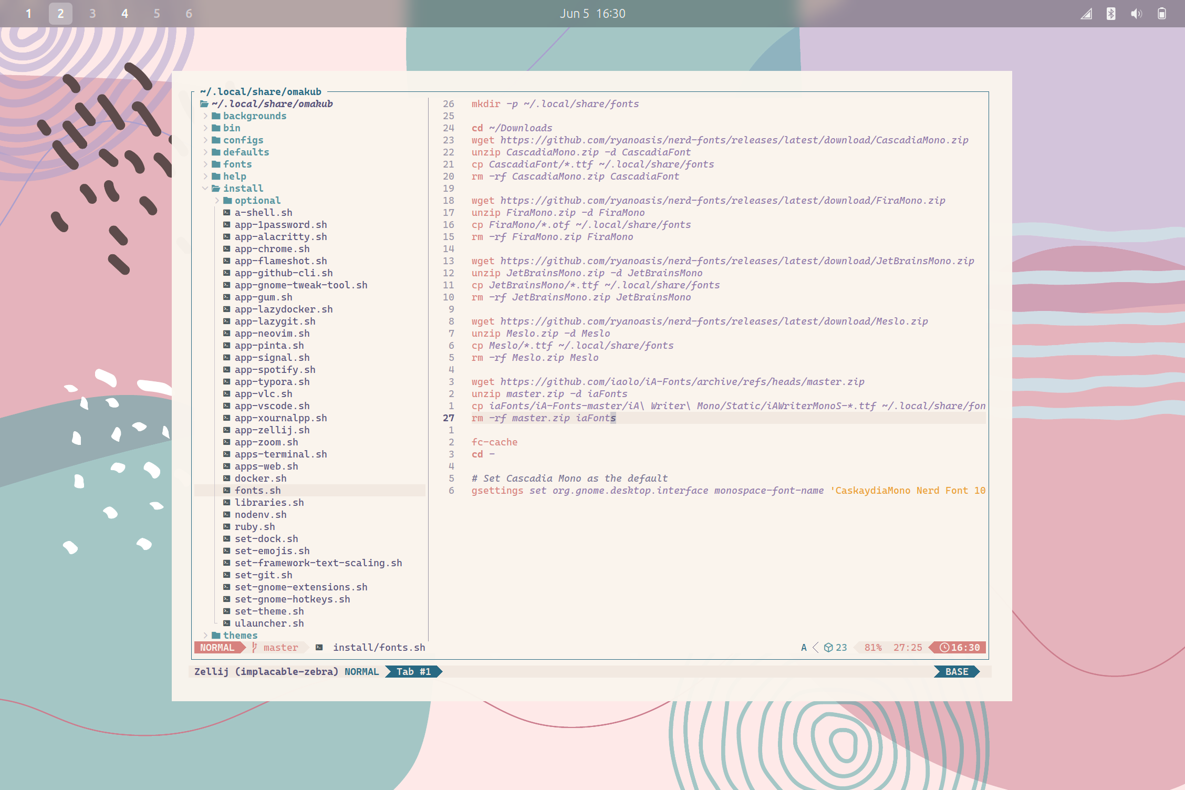Image resolution: width=1185 pixels, height=790 pixels.
Task: Expand the optional folder chevron
Action: click(216, 200)
